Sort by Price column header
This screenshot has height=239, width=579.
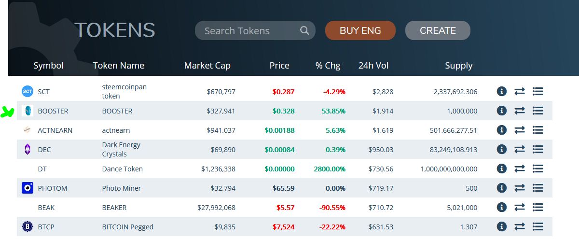point(279,66)
